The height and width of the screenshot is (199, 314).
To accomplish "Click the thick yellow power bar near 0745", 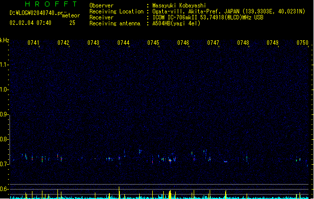I will tap(170, 195).
